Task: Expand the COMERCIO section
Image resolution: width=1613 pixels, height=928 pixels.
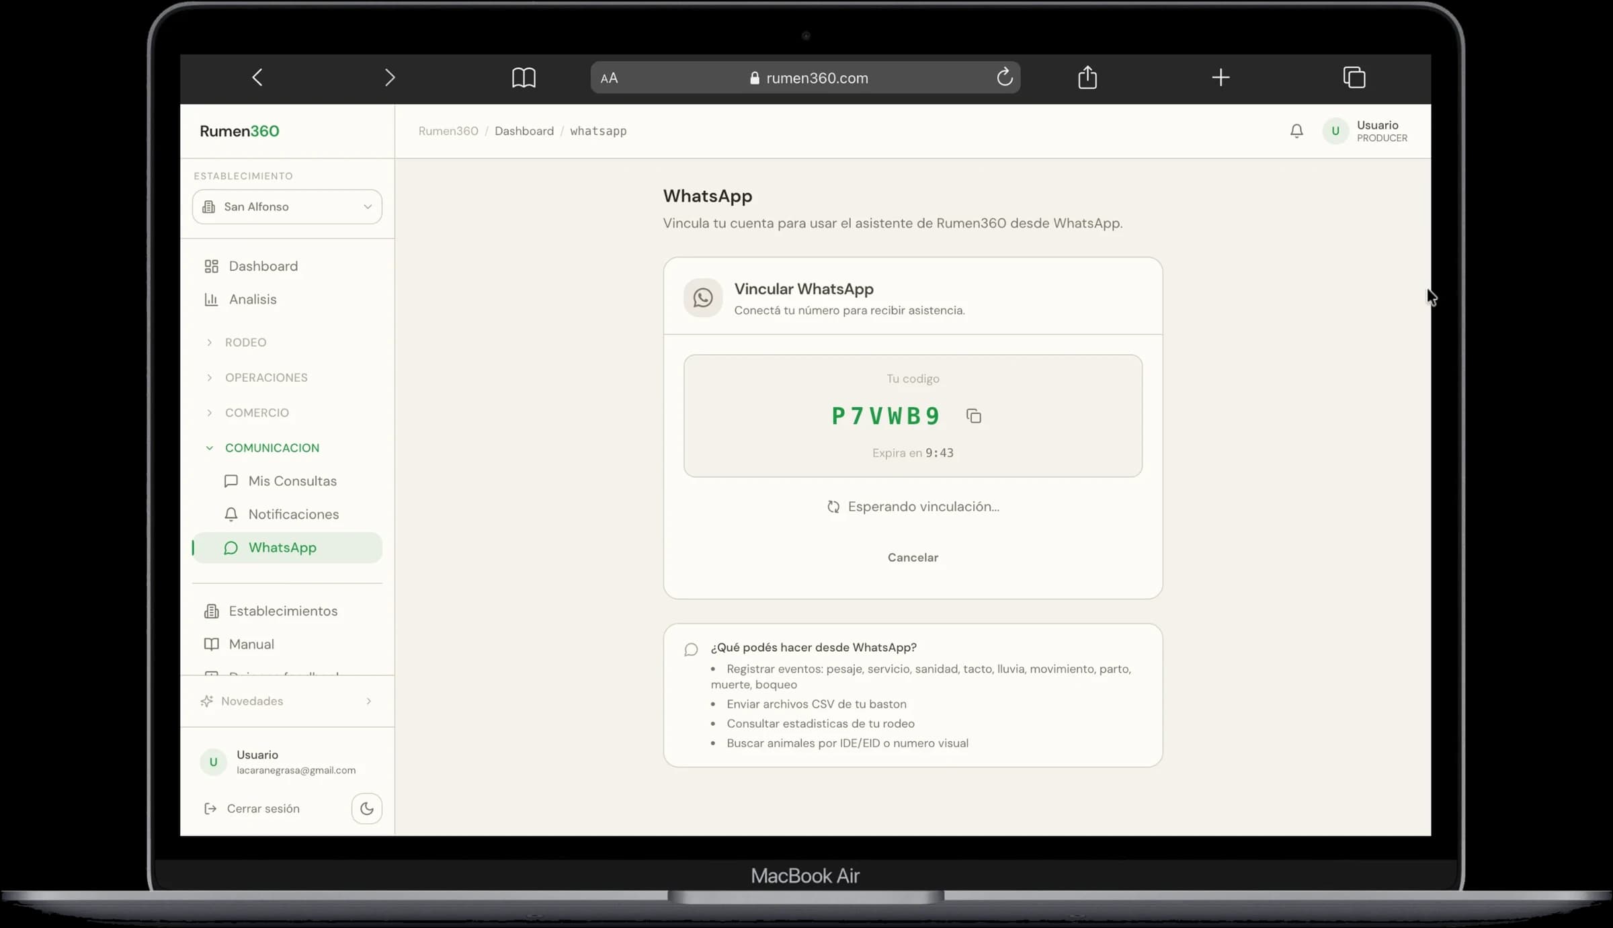Action: [257, 413]
